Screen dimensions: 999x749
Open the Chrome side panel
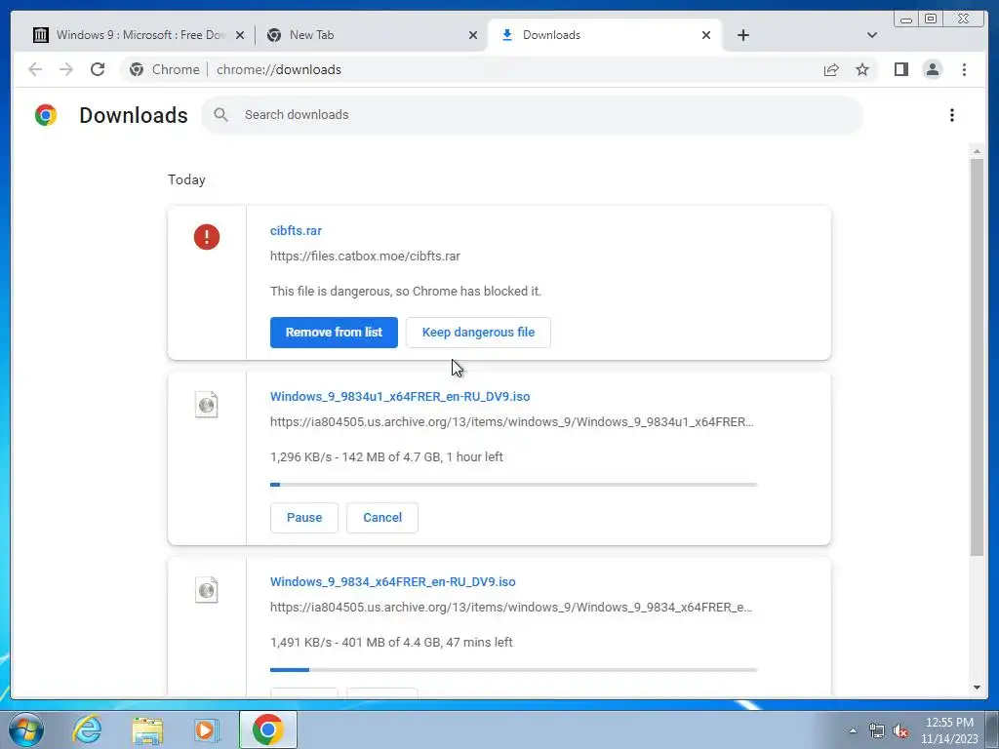900,69
